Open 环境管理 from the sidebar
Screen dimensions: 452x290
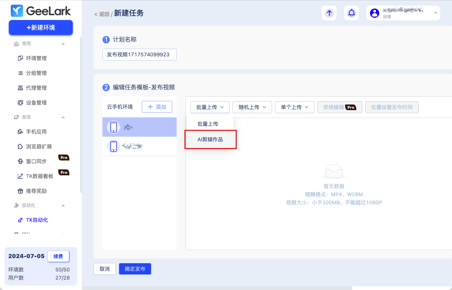tap(36, 58)
